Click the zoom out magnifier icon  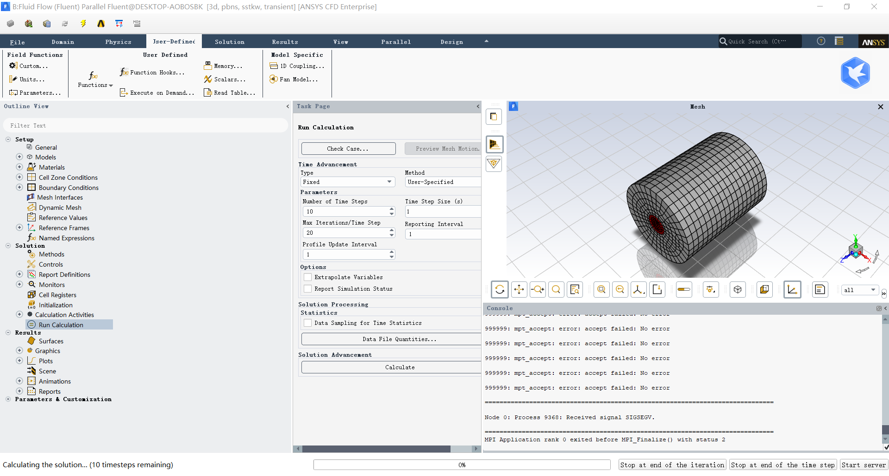click(620, 290)
